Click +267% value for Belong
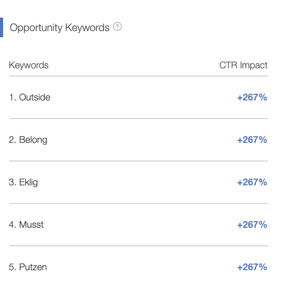This screenshot has height=294, width=295. point(252,140)
